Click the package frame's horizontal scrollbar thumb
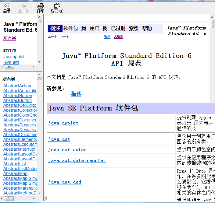Screen dimensions: 215x203 (9, 67)
